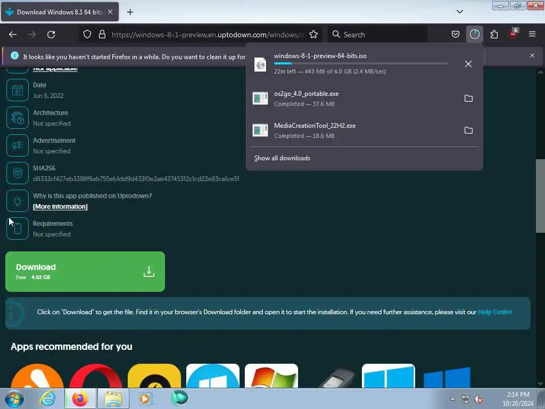Click the Architecture chip icon

coord(18,118)
